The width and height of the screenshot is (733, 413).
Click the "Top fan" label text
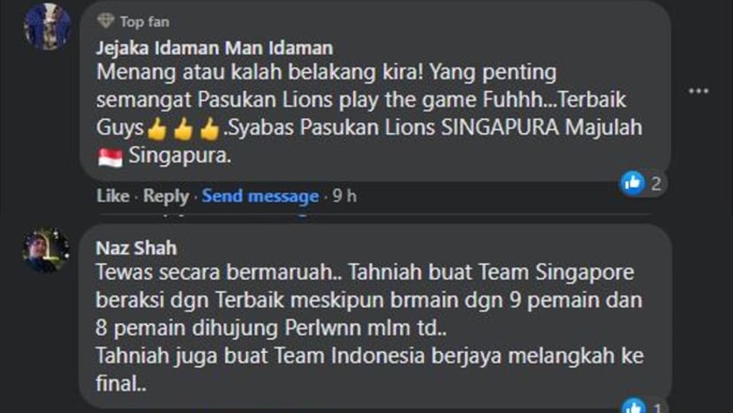tap(145, 21)
